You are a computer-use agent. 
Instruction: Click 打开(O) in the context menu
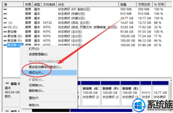coord(34,49)
